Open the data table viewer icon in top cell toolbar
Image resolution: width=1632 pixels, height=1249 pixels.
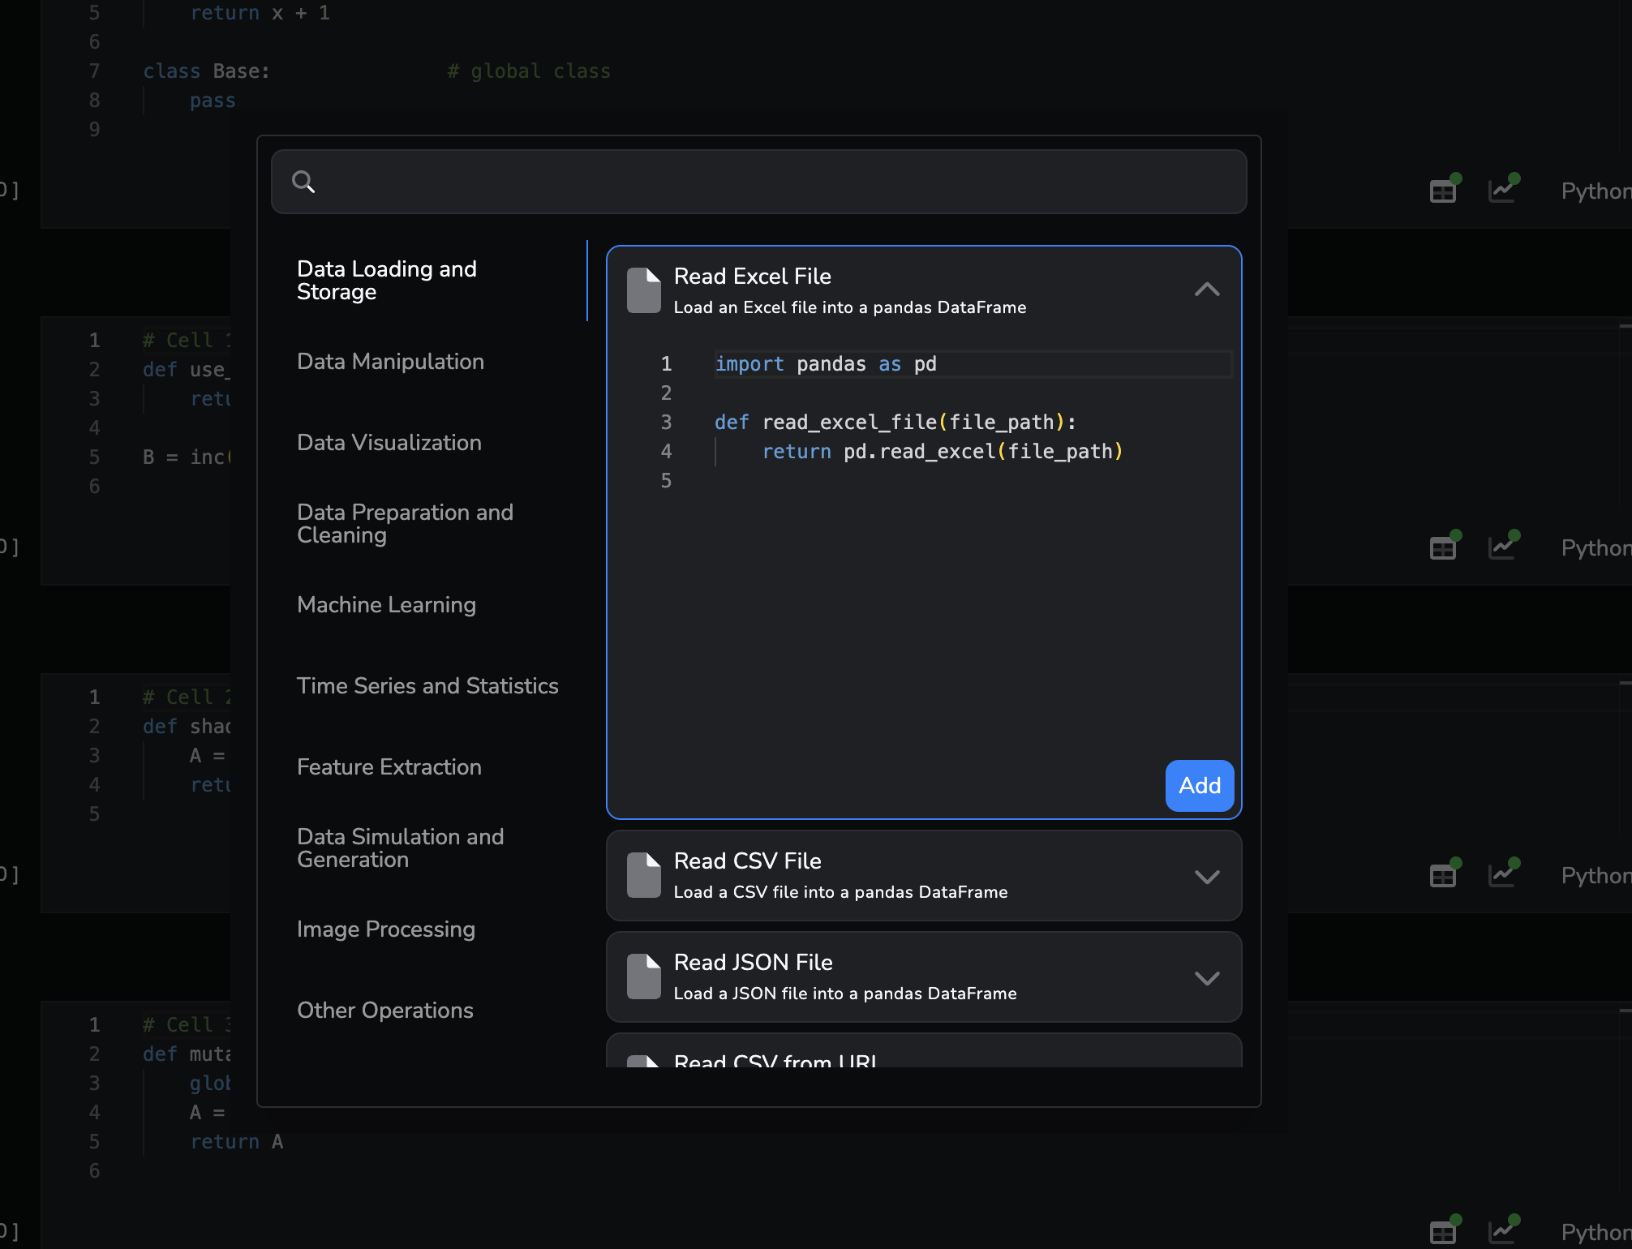1443,190
